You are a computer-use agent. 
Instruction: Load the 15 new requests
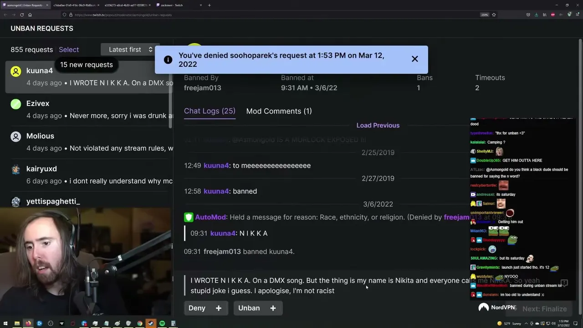point(87,65)
